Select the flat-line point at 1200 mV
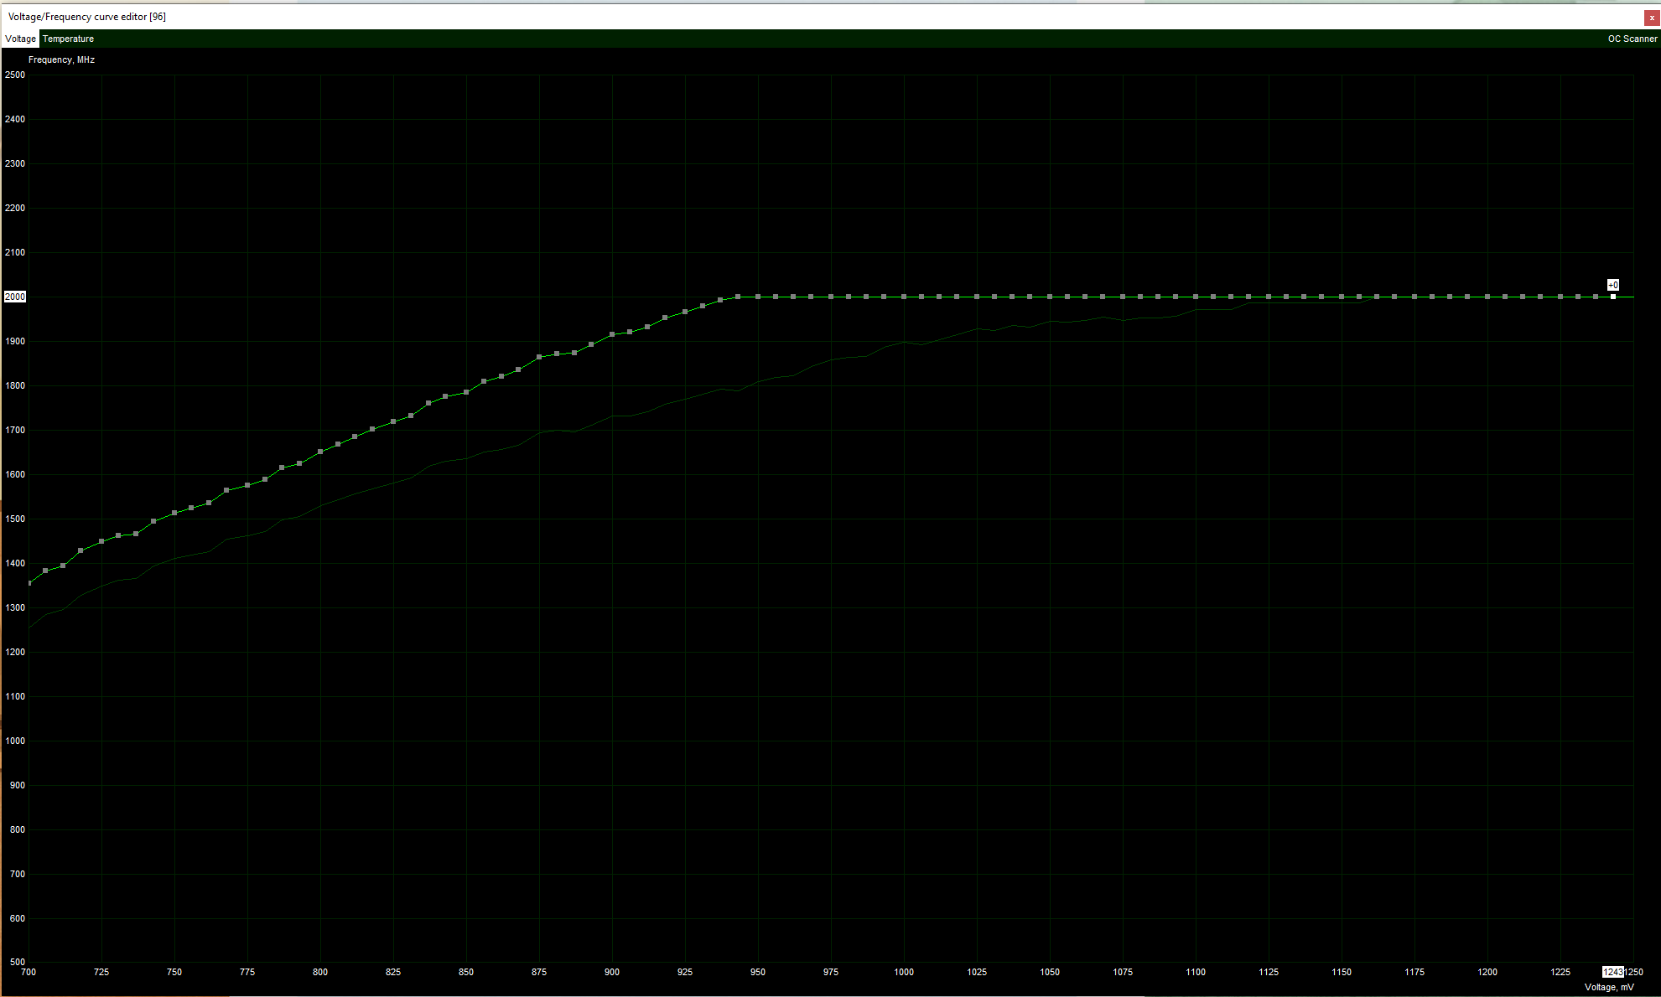 coord(1487,297)
